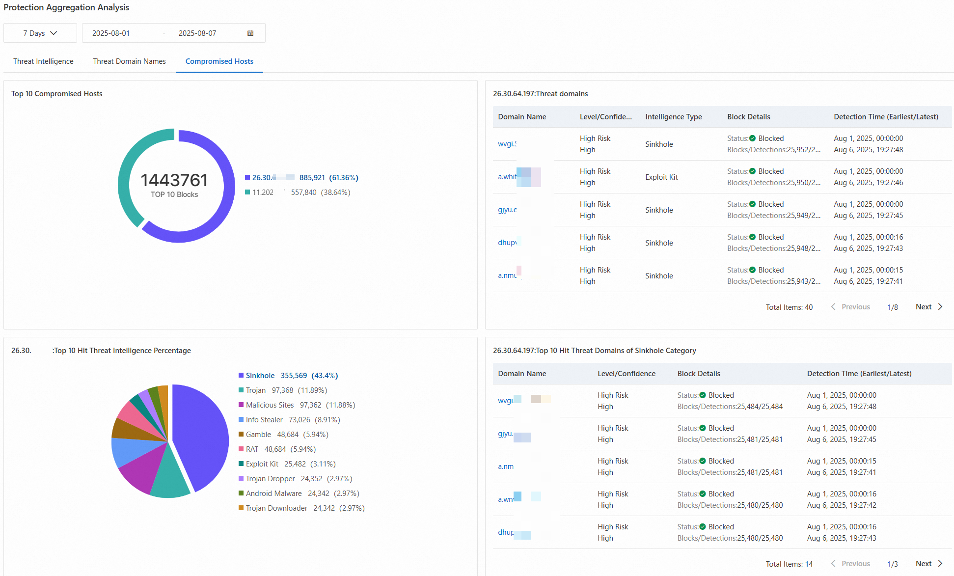
Task: Expand the 7 Days range dropdown
Action: (x=40, y=33)
